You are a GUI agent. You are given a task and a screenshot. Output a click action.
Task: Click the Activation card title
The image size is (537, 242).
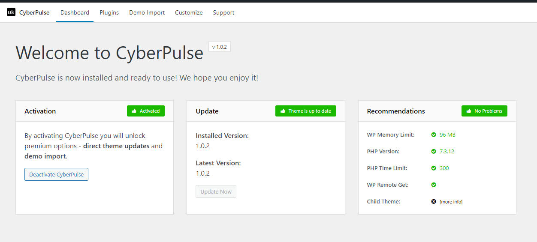40,111
